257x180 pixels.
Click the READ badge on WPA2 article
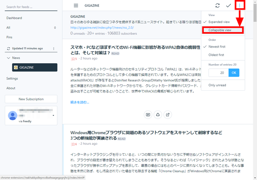pyautogui.click(x=115, y=54)
